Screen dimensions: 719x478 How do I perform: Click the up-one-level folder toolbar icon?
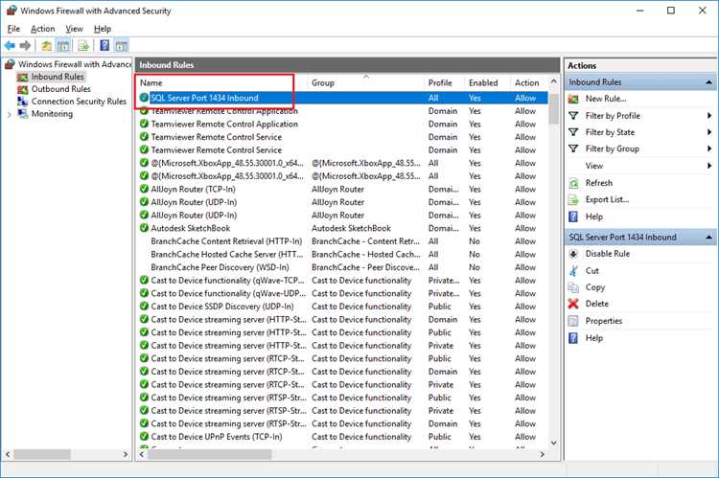[x=46, y=45]
